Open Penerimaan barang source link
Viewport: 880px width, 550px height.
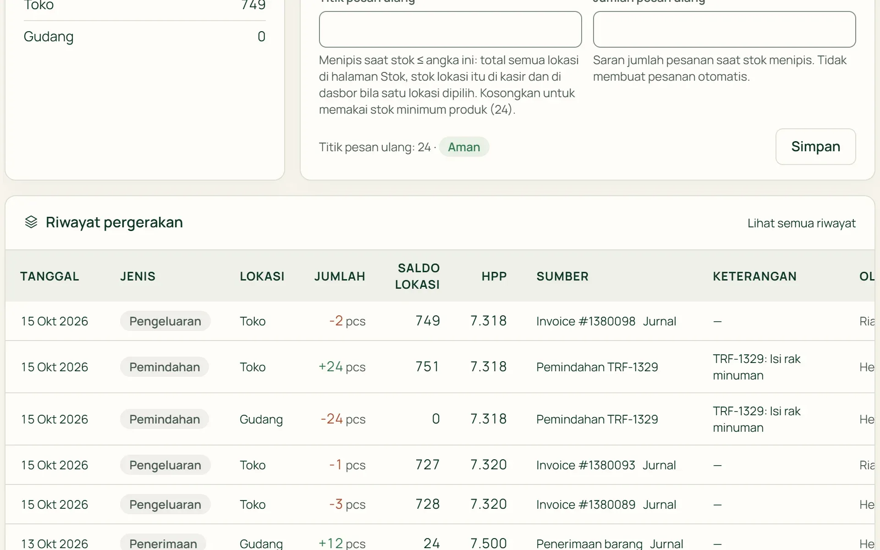pyautogui.click(x=589, y=544)
